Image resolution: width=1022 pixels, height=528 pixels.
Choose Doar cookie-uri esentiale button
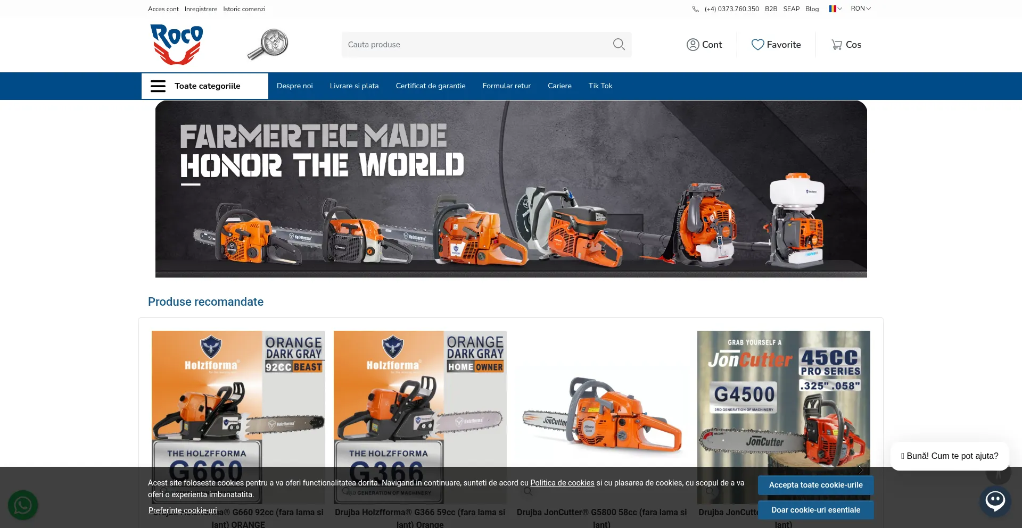[x=815, y=510]
